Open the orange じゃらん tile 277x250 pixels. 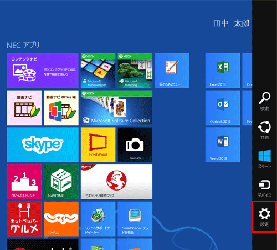61,219
